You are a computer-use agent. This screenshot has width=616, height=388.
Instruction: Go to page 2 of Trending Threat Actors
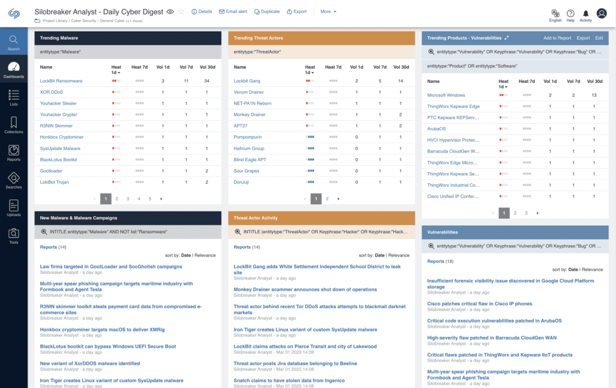(x=327, y=199)
